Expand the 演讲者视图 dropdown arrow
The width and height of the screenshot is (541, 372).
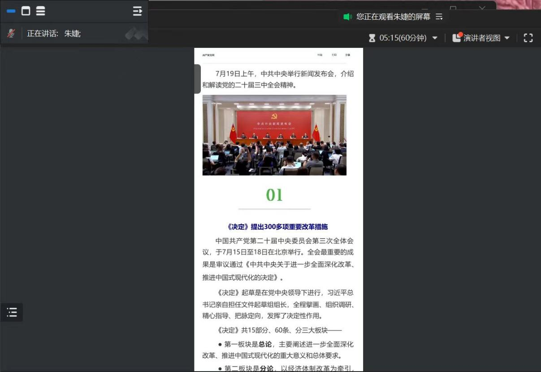pos(507,38)
